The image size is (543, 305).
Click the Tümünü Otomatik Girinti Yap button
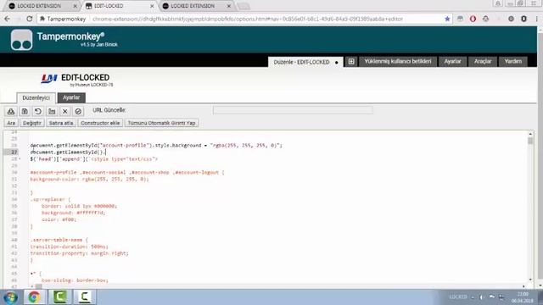[161, 123]
